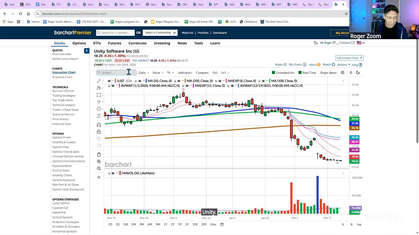
Task: Open the question-mark tool in chart sidebar
Action: pos(99,109)
